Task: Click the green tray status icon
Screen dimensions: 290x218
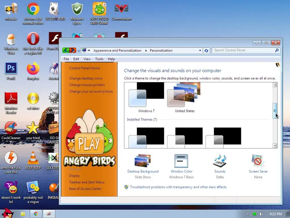Action: (x=255, y=214)
